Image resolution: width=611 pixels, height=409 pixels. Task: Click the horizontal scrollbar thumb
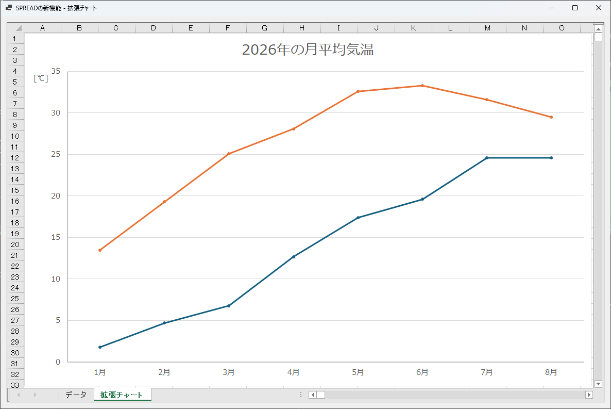320,395
